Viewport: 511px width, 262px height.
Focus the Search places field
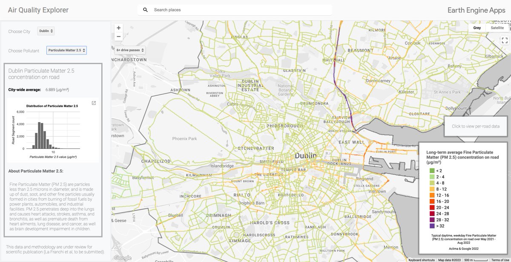pos(235,10)
